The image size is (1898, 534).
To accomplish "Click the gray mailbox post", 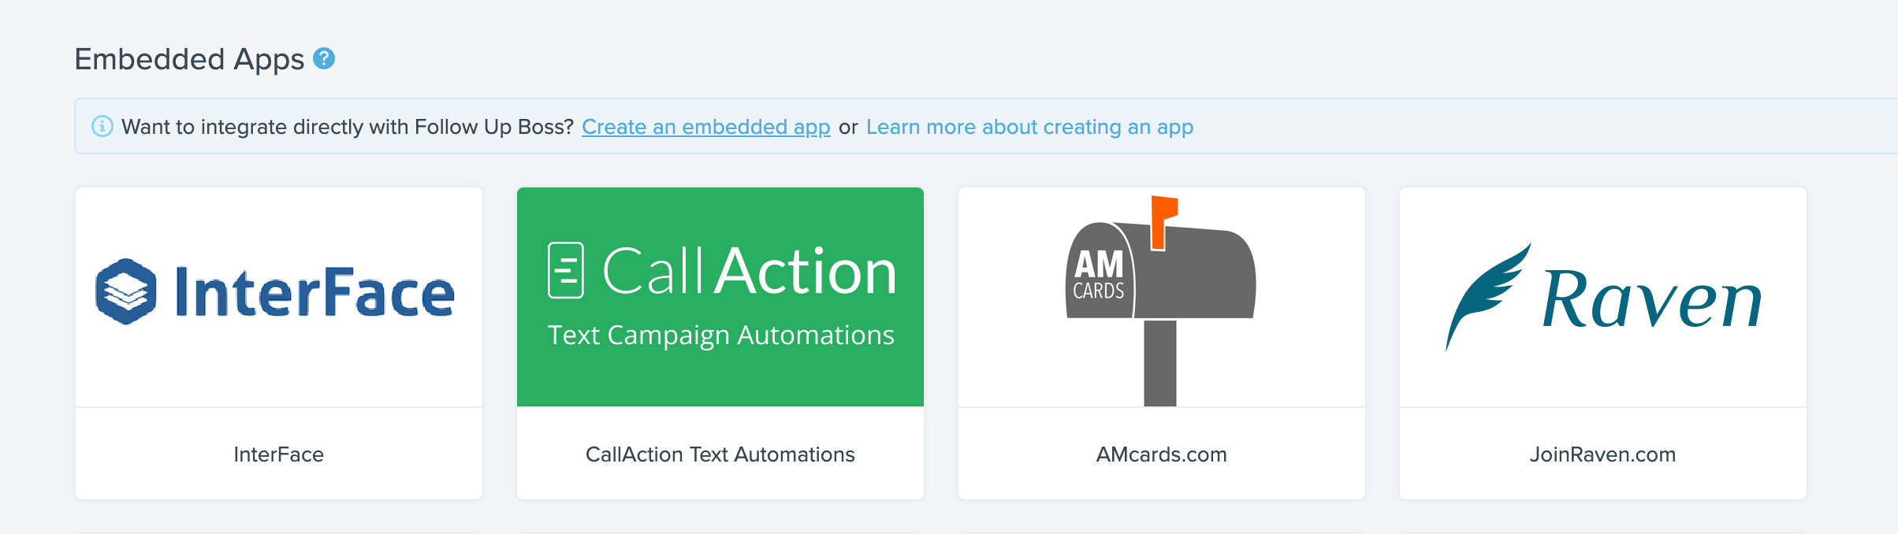I will pos(1159,363).
